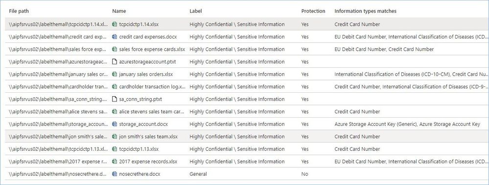Sort by the File path column header
This screenshot has width=489, height=185.
(x=19, y=11)
